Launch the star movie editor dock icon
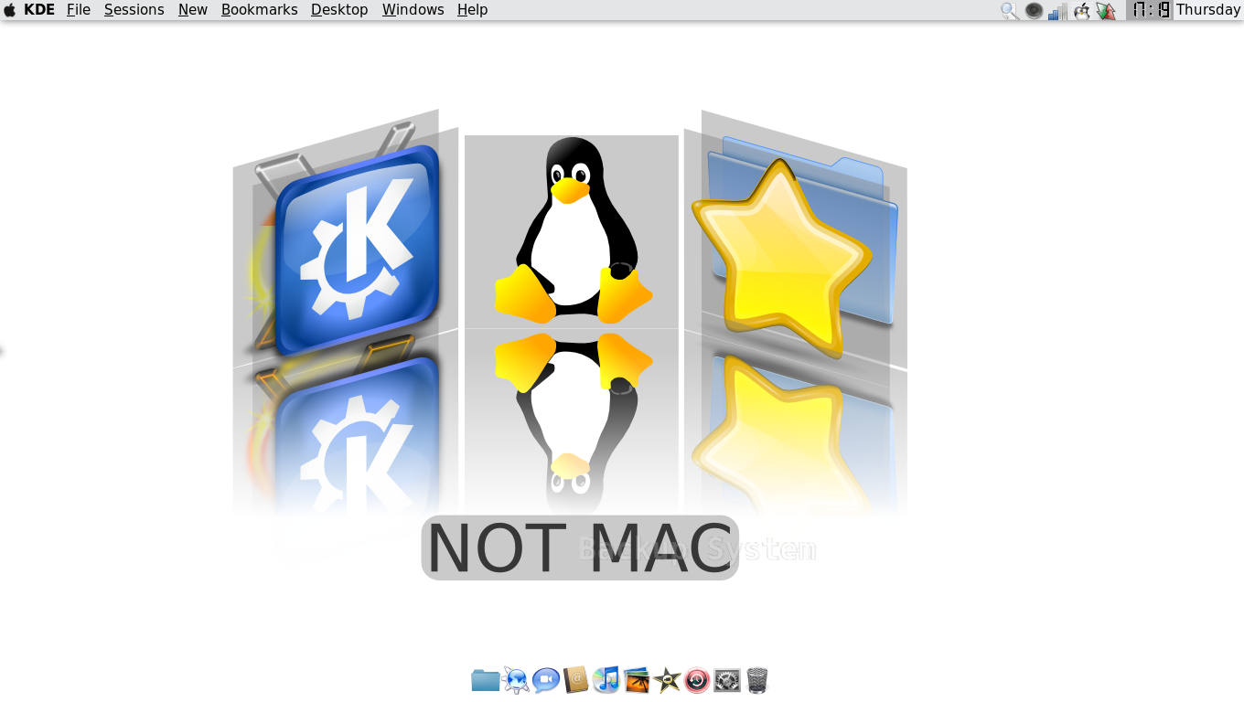Image resolution: width=1244 pixels, height=702 pixels. point(667,680)
